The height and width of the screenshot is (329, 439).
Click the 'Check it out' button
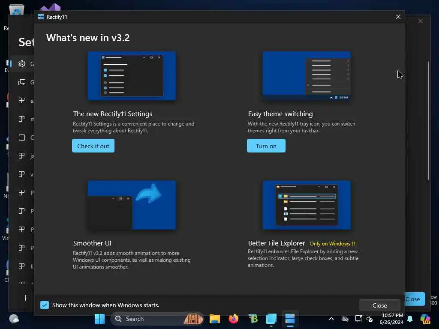click(x=93, y=146)
